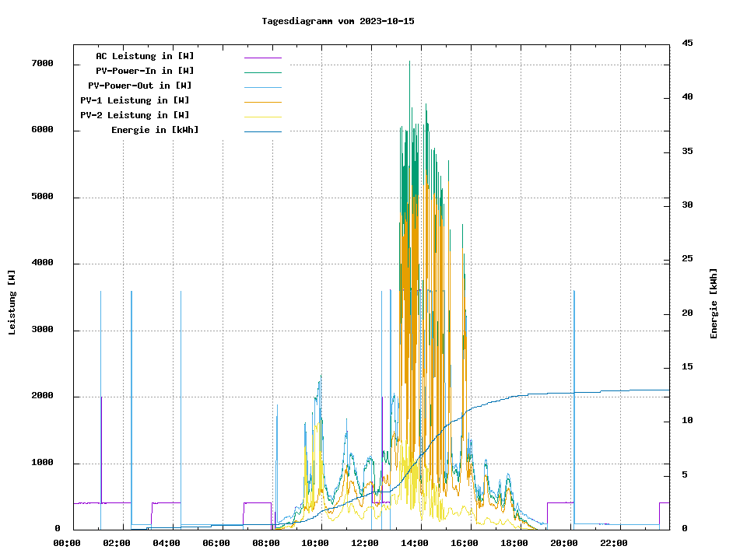
Task: Click the yellow PV-2 Leistung legend line
Action: coord(262,116)
